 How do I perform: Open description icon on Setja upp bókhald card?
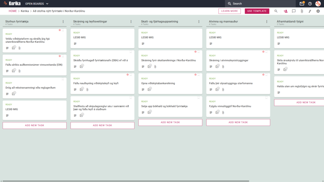[x=143, y=112]
